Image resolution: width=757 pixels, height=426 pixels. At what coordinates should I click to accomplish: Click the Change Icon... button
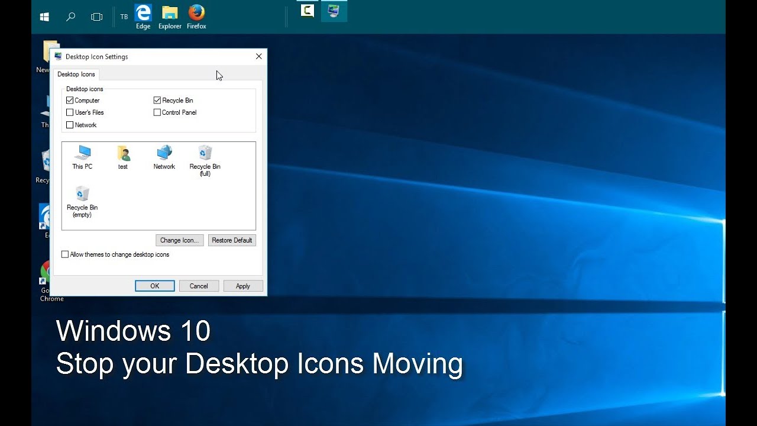pos(180,240)
